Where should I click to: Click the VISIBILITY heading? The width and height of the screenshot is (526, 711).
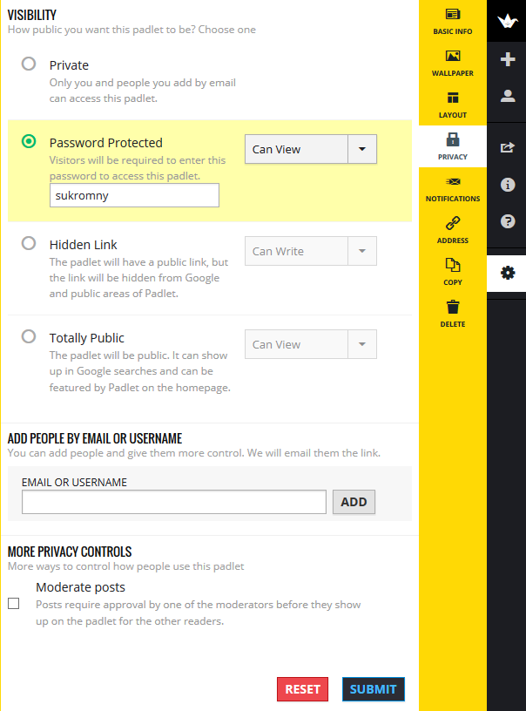31,15
